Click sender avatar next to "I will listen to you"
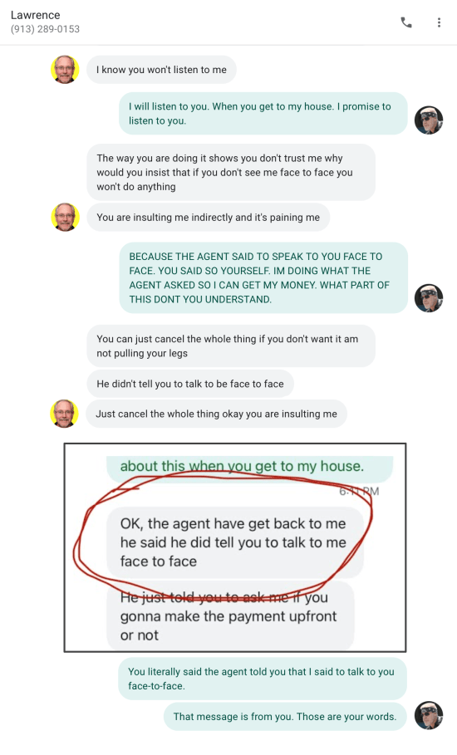Screen dimensions: 457x755 pyautogui.click(x=429, y=120)
